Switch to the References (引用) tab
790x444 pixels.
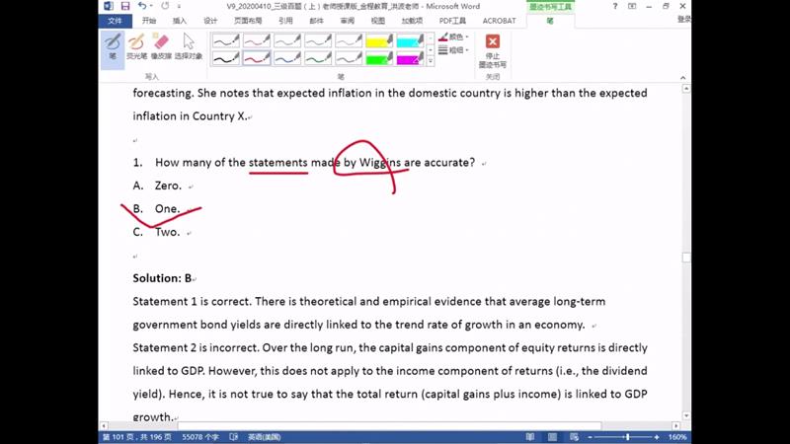[285, 21]
